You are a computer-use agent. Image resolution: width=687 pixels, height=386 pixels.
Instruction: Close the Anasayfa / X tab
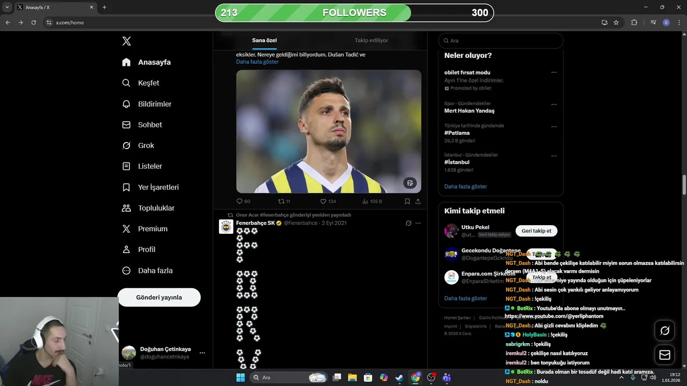coord(92,8)
